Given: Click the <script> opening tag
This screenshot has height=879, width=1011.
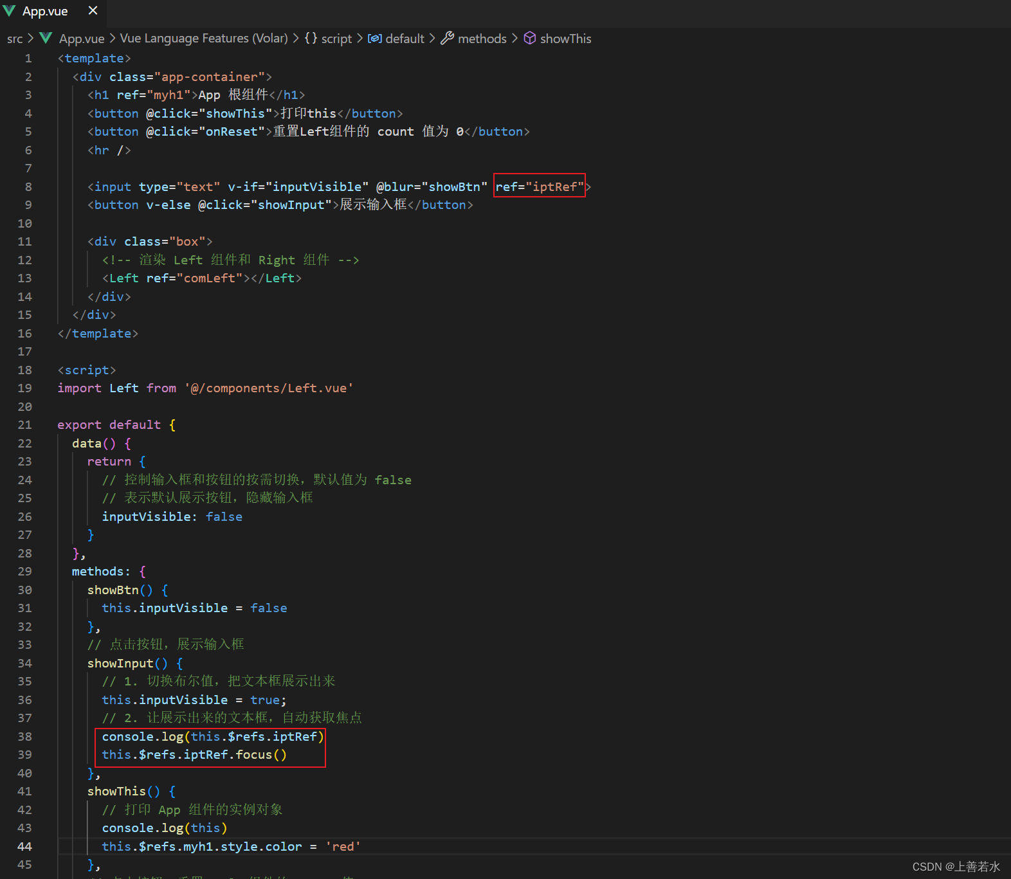Looking at the screenshot, I should [87, 370].
